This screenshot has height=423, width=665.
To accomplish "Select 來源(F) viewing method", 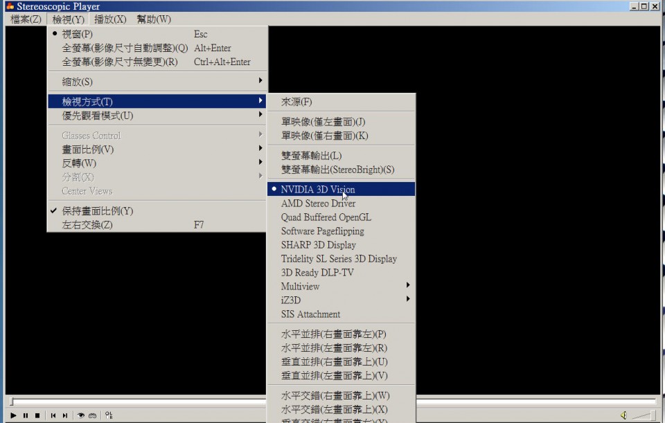I will [x=341, y=102].
